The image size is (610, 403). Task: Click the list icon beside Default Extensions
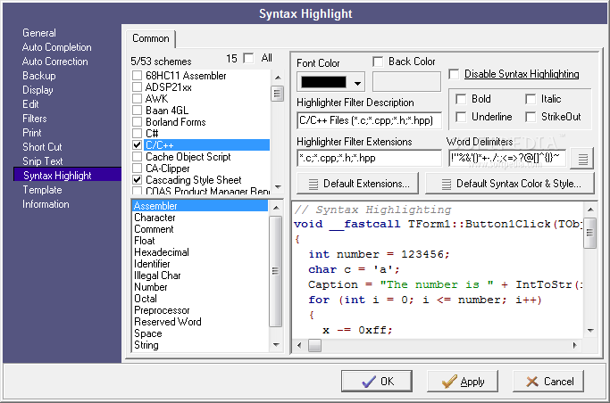click(x=313, y=184)
